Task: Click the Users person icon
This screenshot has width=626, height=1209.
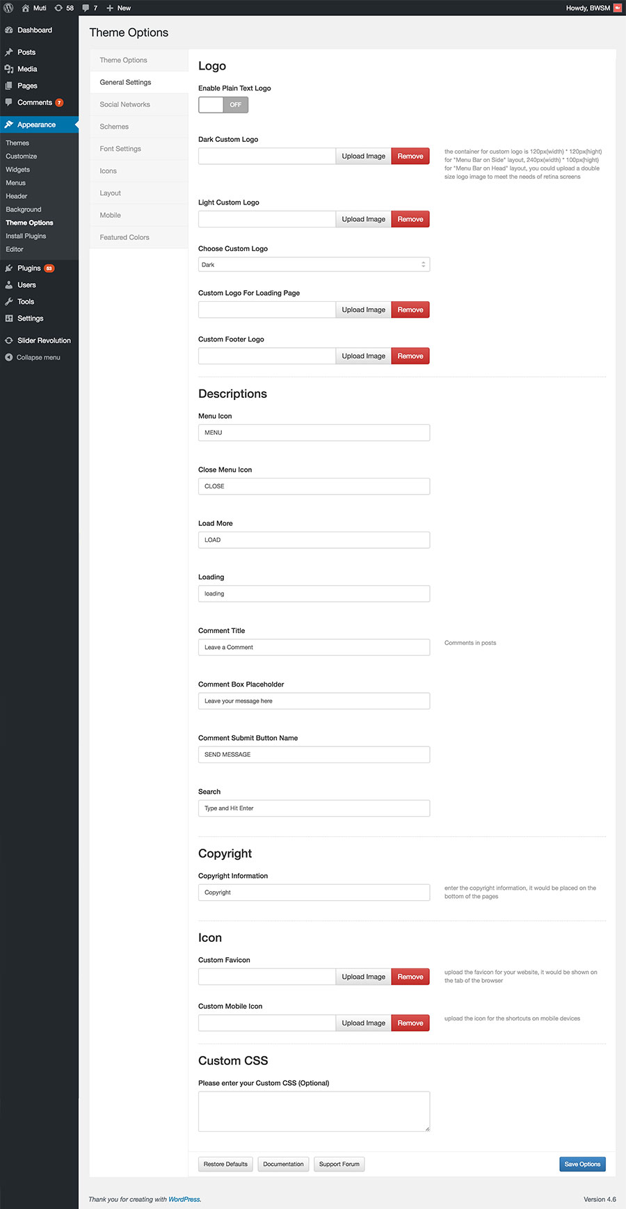Action: pyautogui.click(x=9, y=285)
